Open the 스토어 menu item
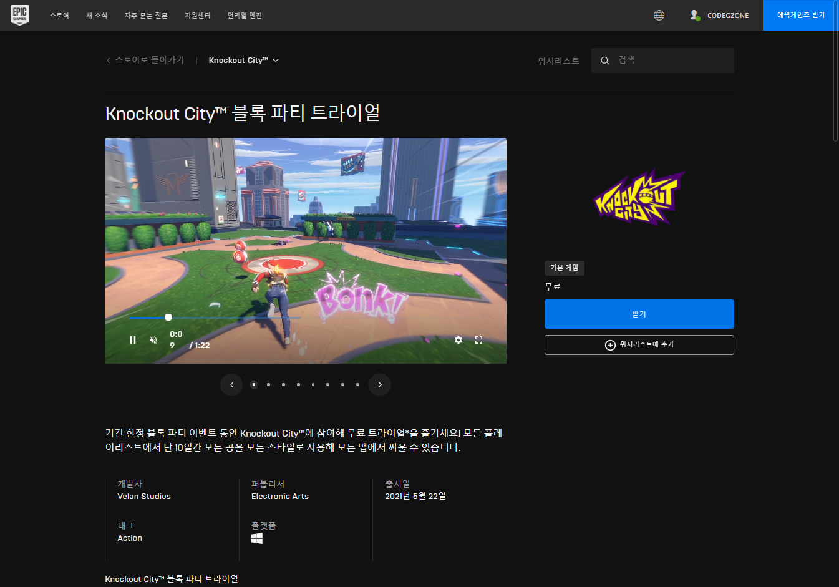839x587 pixels. (x=59, y=16)
